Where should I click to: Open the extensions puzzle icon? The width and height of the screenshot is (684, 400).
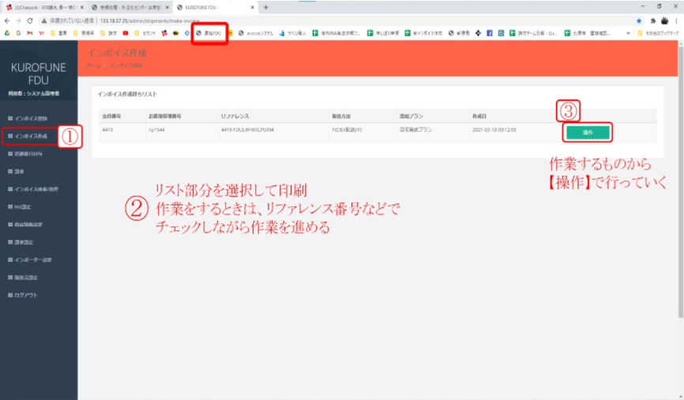(653, 21)
